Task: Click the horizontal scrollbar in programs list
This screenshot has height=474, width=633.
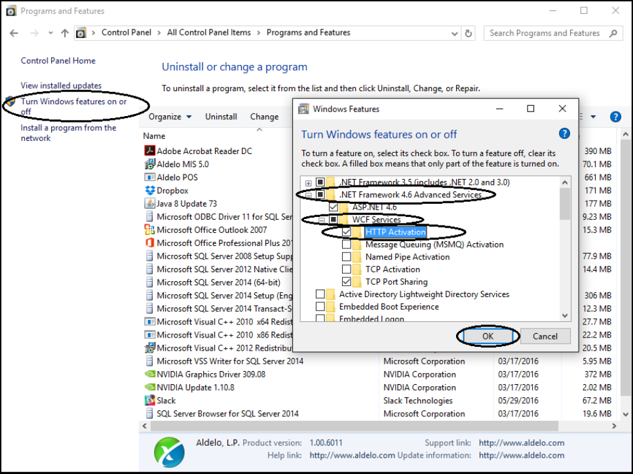Action: (354, 425)
